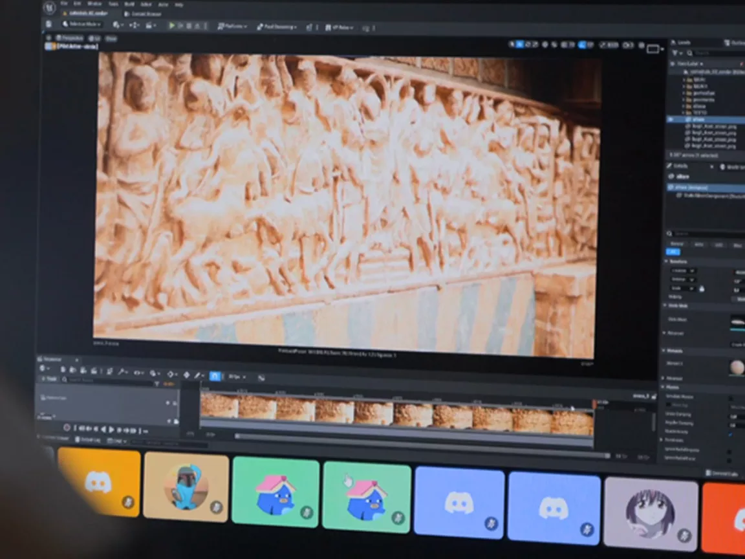Open the Output Log from the bottom bar

click(87, 440)
